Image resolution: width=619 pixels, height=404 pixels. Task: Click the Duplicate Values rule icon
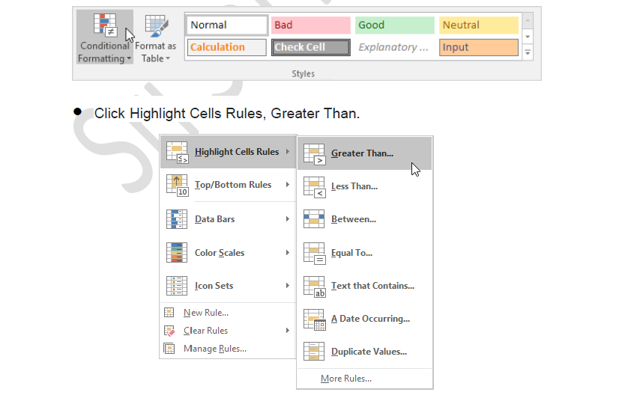pyautogui.click(x=314, y=352)
